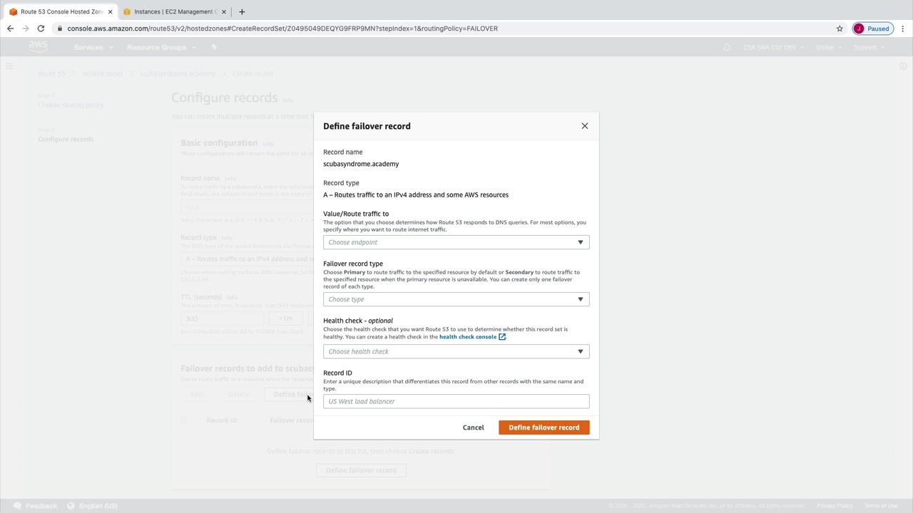Close the Route 53 Console browser tab
Viewport: 913px width, 513px height.
pos(110,12)
